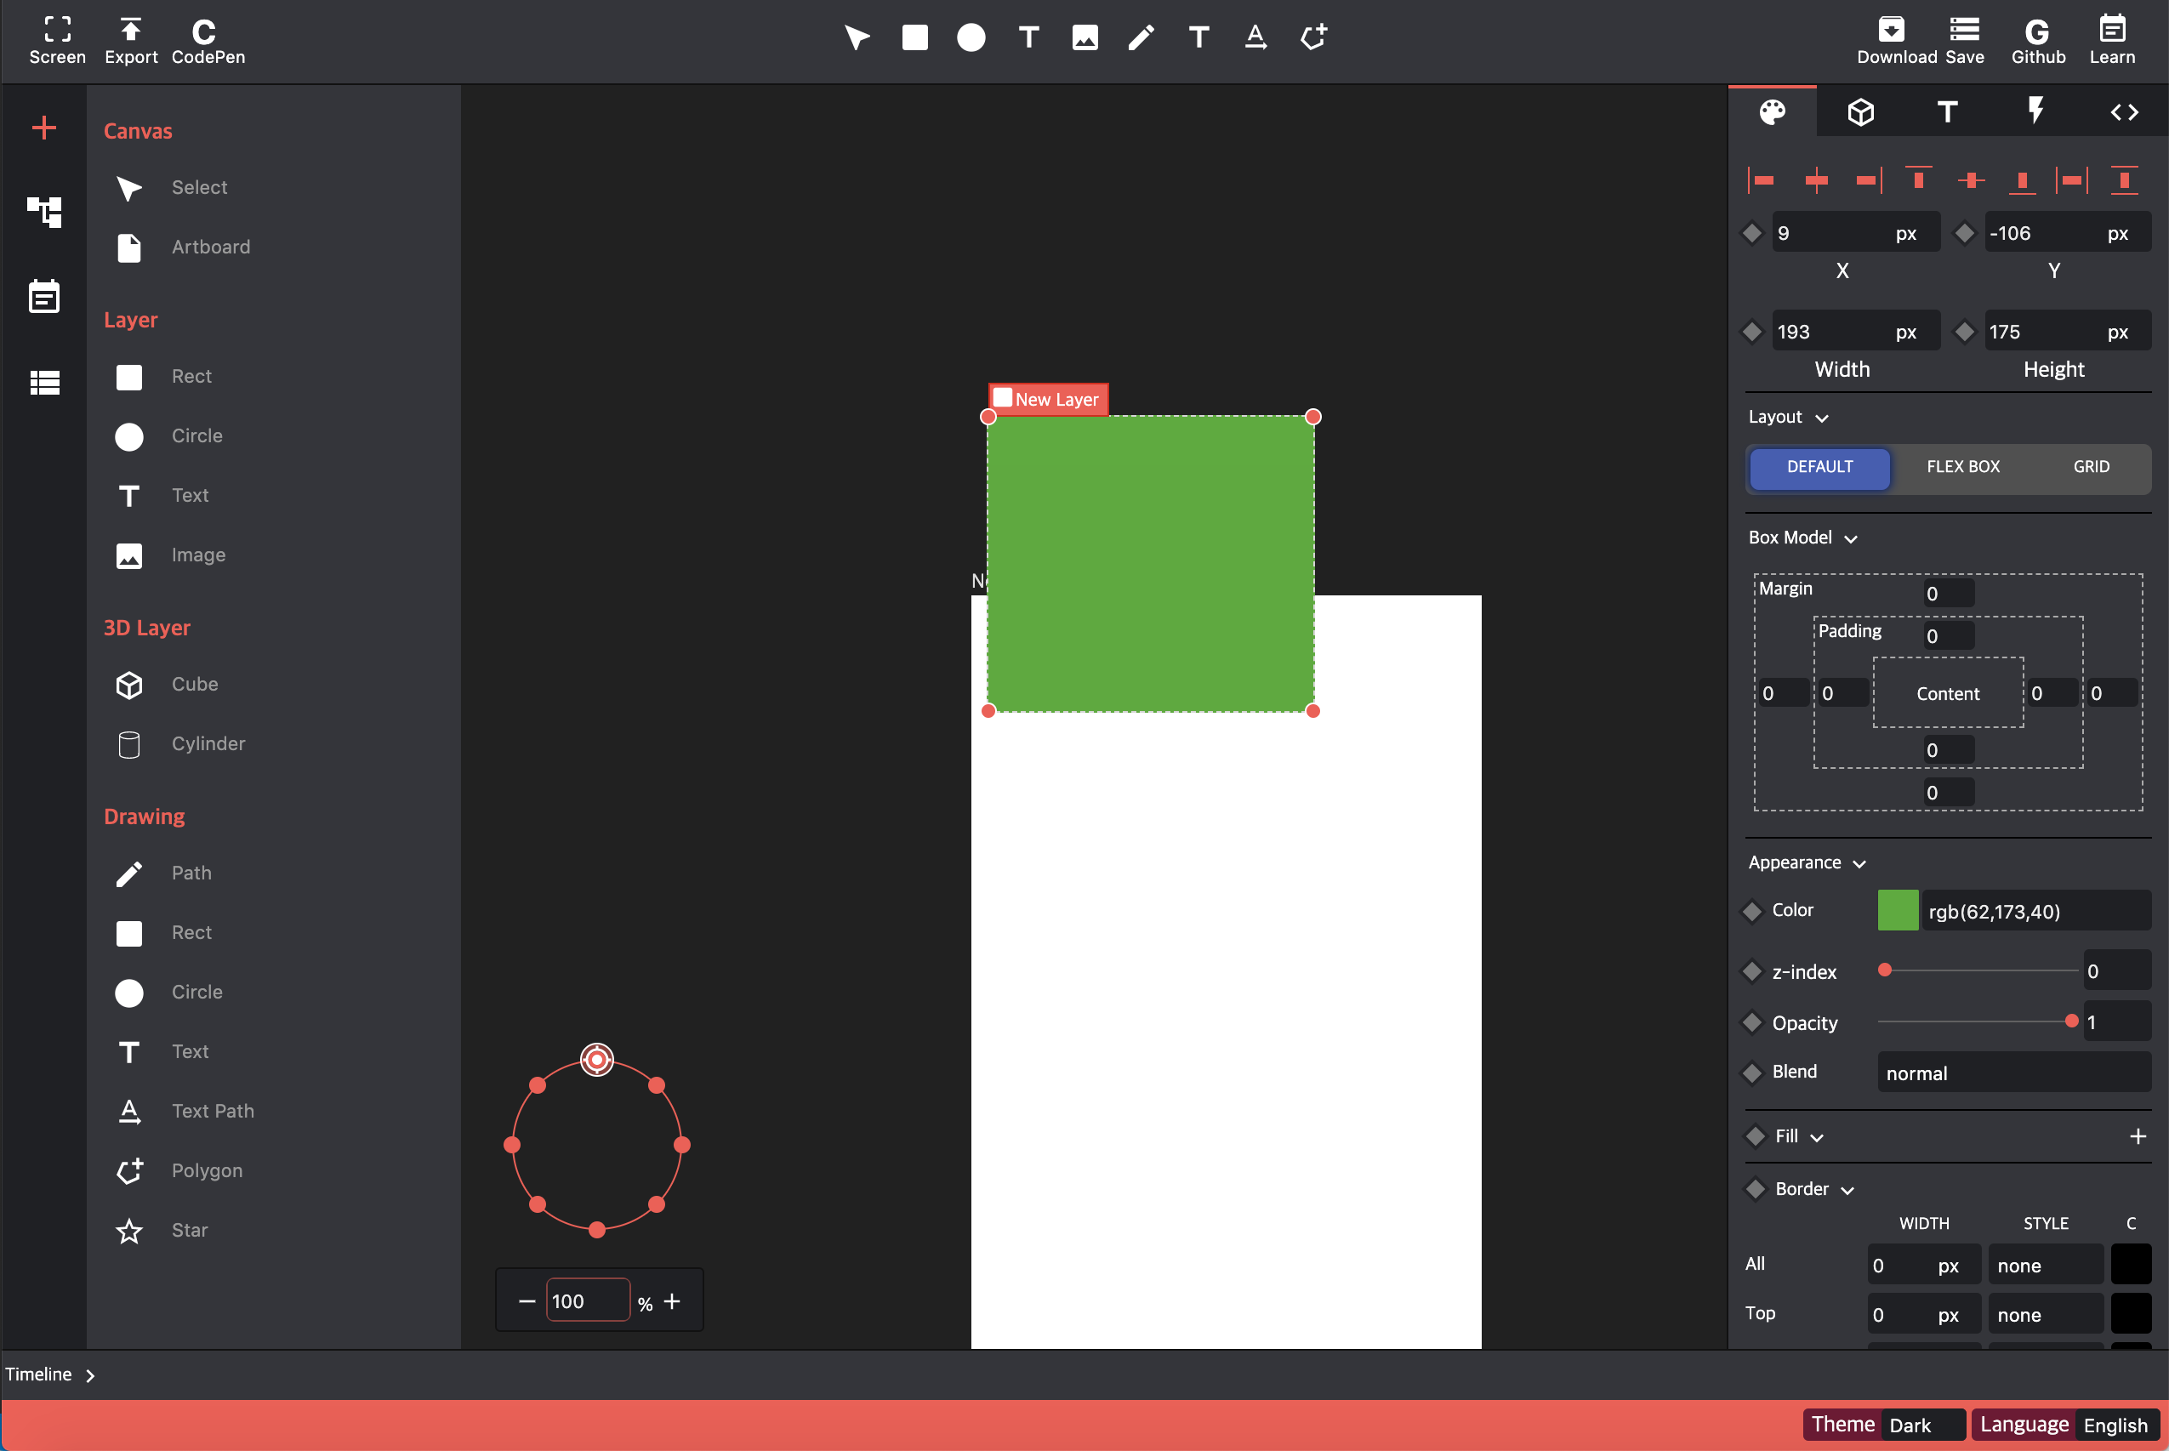The height and width of the screenshot is (1451, 2169).
Task: Switch to the code view tab
Action: coord(2124,112)
